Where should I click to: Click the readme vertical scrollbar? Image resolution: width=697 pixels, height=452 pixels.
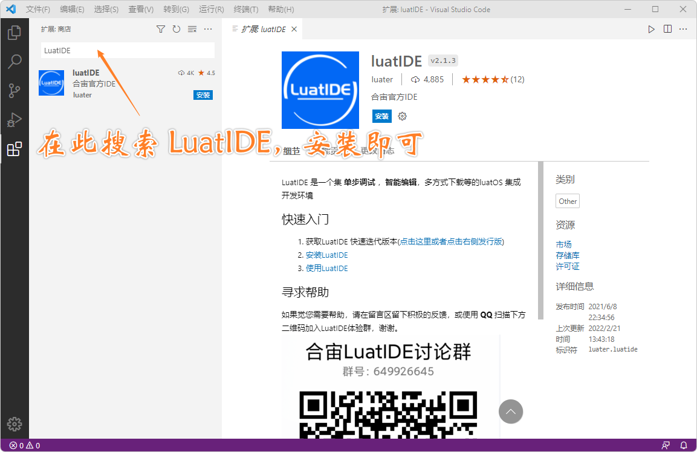pyautogui.click(x=540, y=240)
